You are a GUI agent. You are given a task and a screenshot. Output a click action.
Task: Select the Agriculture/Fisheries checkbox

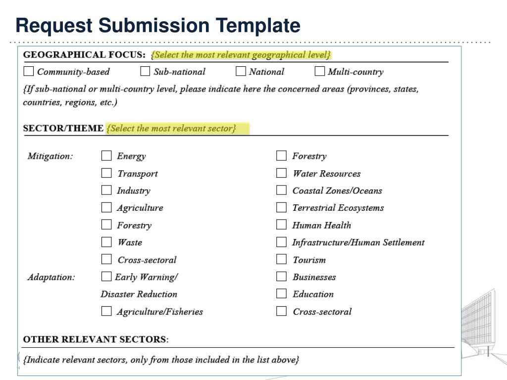[x=106, y=311]
